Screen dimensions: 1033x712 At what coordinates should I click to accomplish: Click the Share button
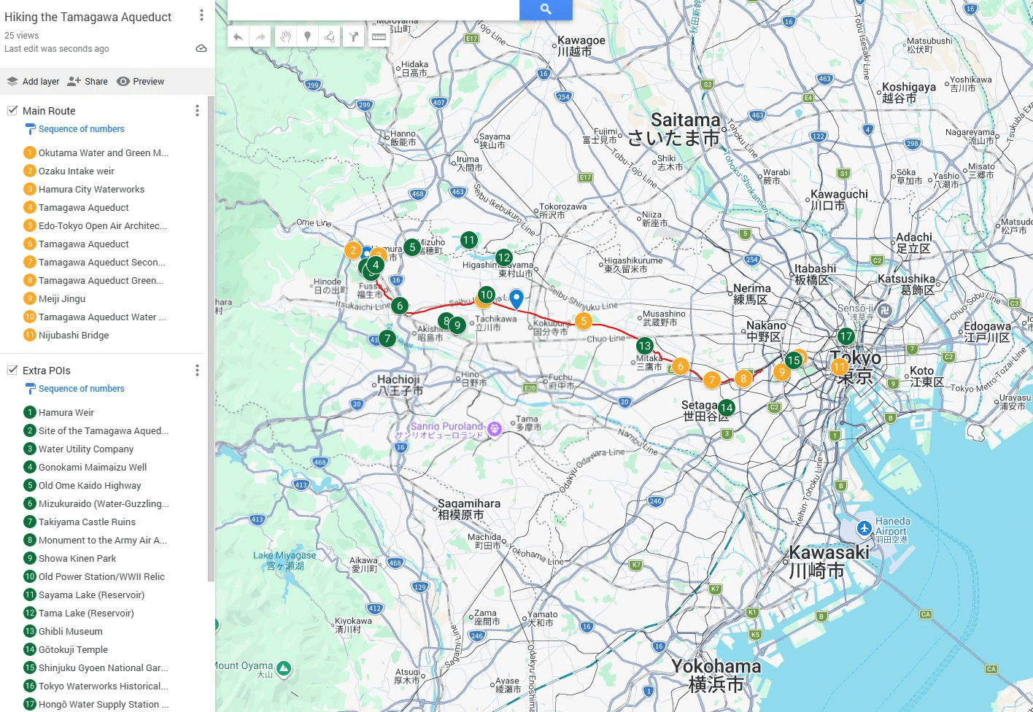(x=88, y=82)
